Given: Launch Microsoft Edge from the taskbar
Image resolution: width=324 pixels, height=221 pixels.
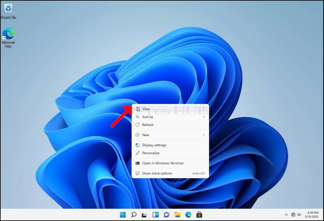Looking at the screenshot, I should coord(188,215).
